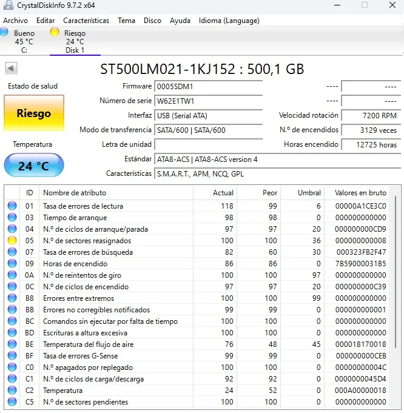404x413 pixels.
Task: Click blue status icon for row C2 Temperatura
Action: 12,391
